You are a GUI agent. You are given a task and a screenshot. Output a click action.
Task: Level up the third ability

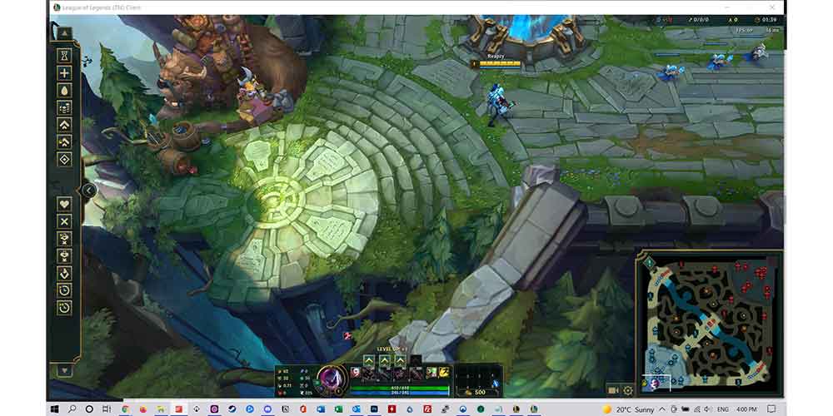(400, 361)
